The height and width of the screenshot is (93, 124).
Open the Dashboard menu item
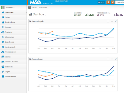[x=13, y=12]
